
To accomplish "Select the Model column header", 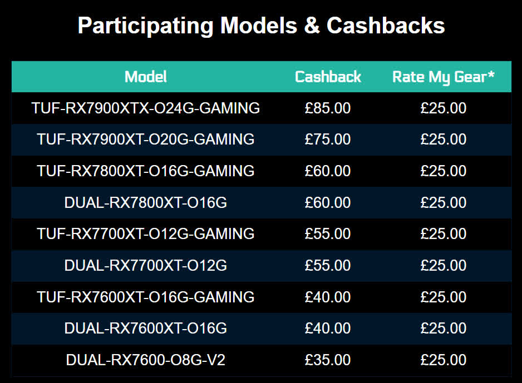I will 145,77.
